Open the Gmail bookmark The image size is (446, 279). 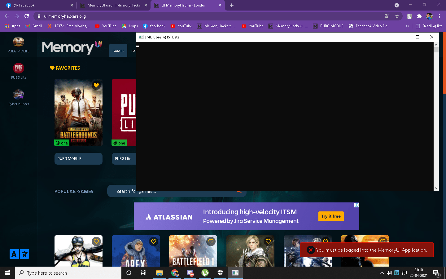pos(34,26)
